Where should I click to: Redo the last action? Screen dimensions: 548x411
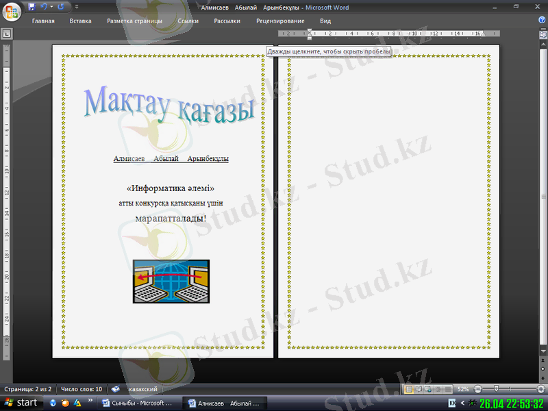[x=61, y=7]
